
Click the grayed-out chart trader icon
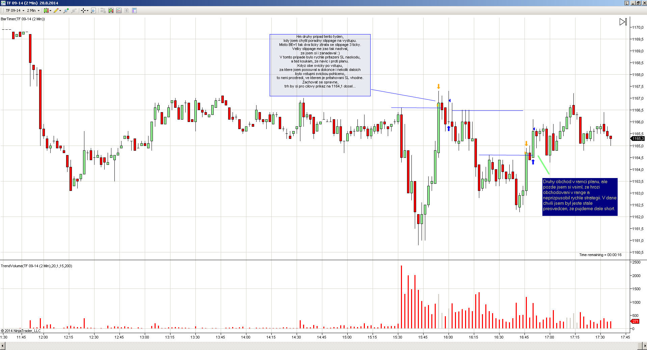[103, 10]
